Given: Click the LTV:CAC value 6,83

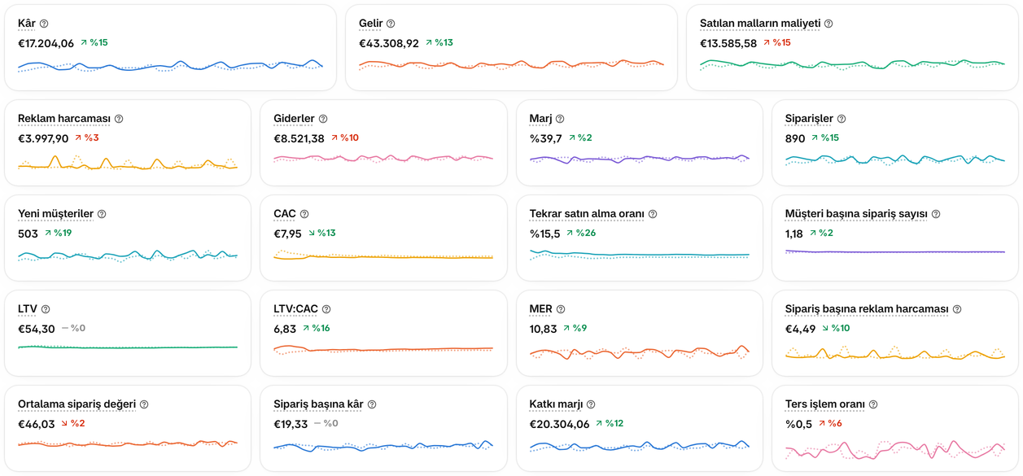Looking at the screenshot, I should [x=285, y=329].
